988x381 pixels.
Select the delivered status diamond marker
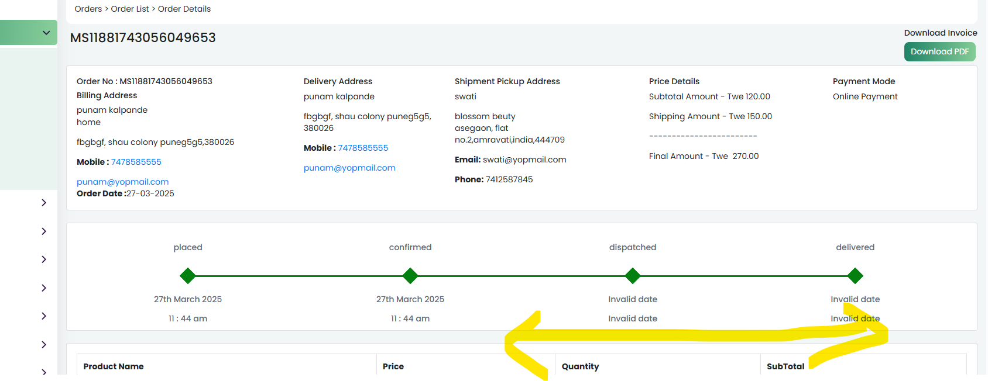point(855,275)
